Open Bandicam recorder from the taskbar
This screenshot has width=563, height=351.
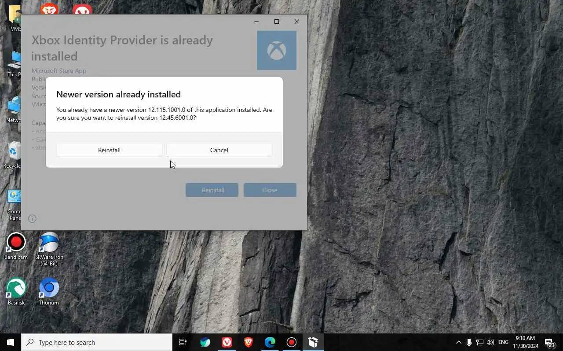(292, 342)
